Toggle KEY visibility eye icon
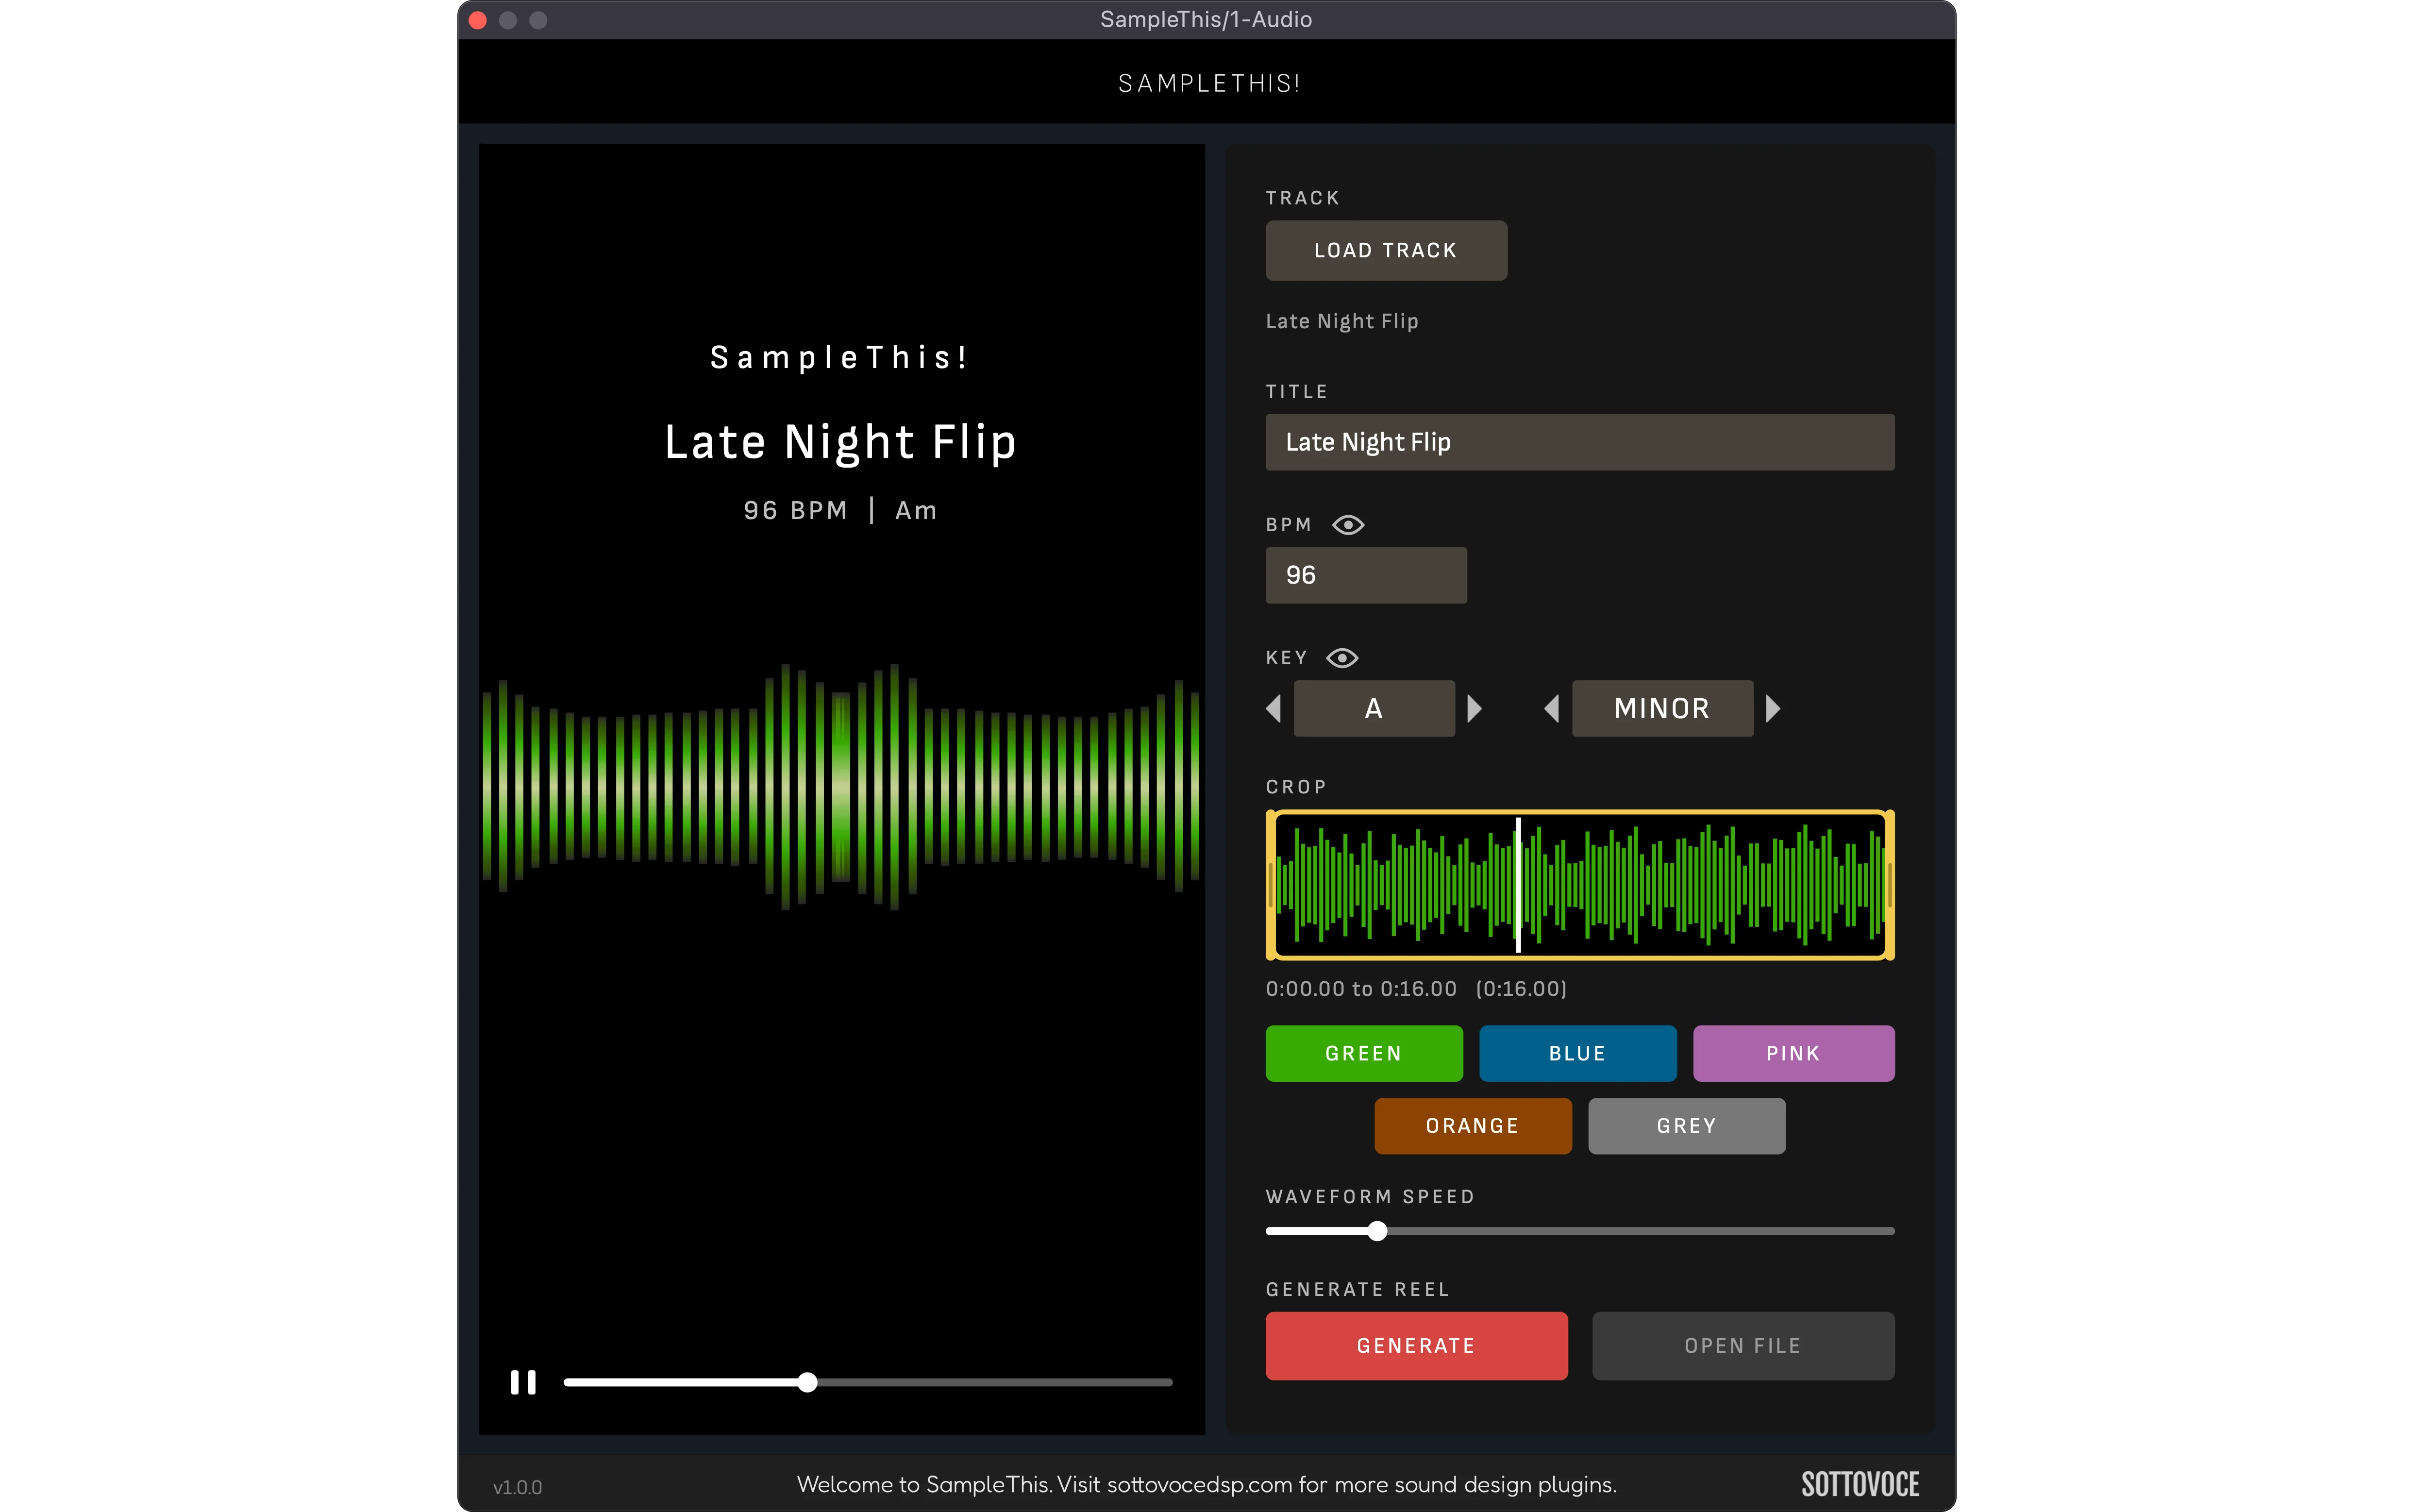Image resolution: width=2414 pixels, height=1512 pixels. pos(1342,658)
